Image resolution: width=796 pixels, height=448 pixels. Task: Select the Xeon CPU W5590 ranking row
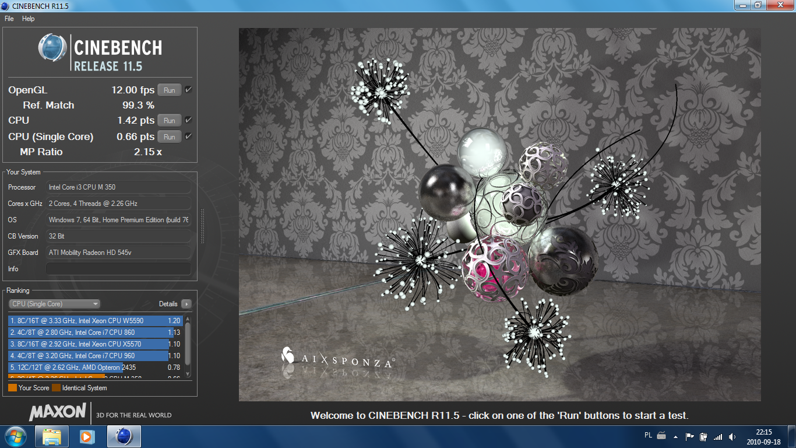point(96,321)
